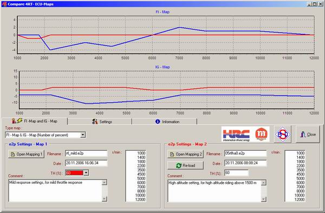Viewport: 325px width, 213px height.
Task: Click the Map 2 TH (%) input field
Action: point(236,173)
